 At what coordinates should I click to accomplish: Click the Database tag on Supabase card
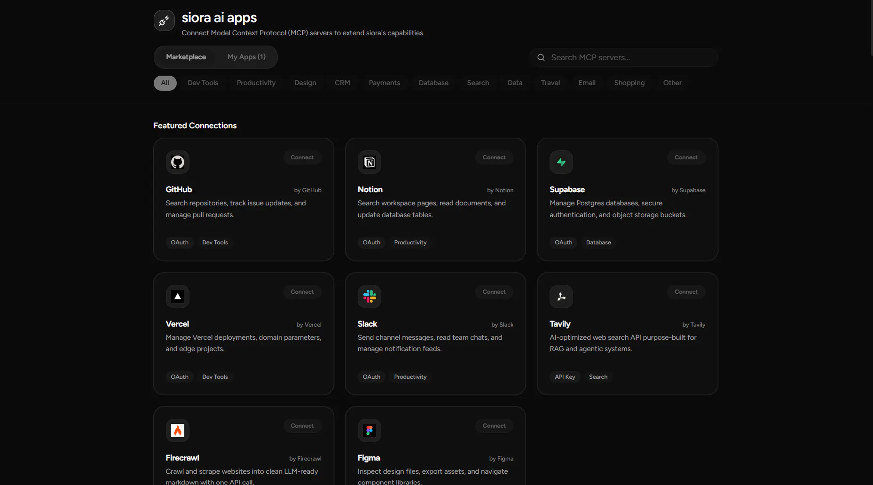click(598, 242)
